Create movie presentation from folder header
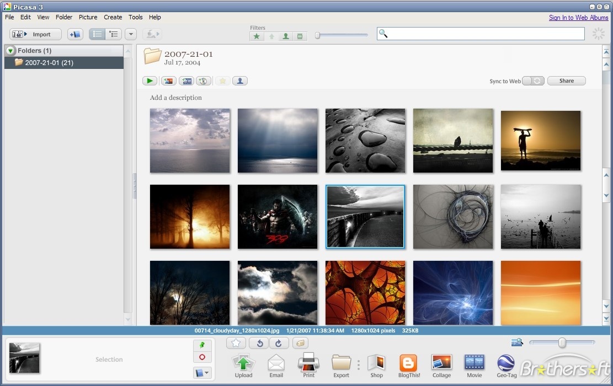The image size is (613, 386). click(186, 81)
